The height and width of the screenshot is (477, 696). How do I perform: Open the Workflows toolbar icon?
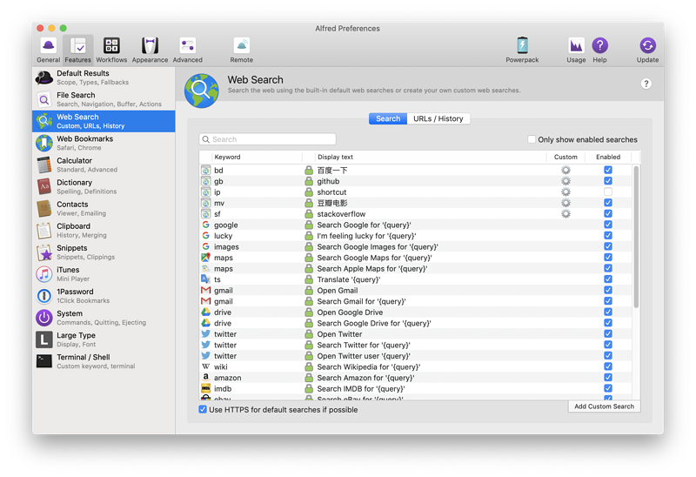click(x=111, y=50)
